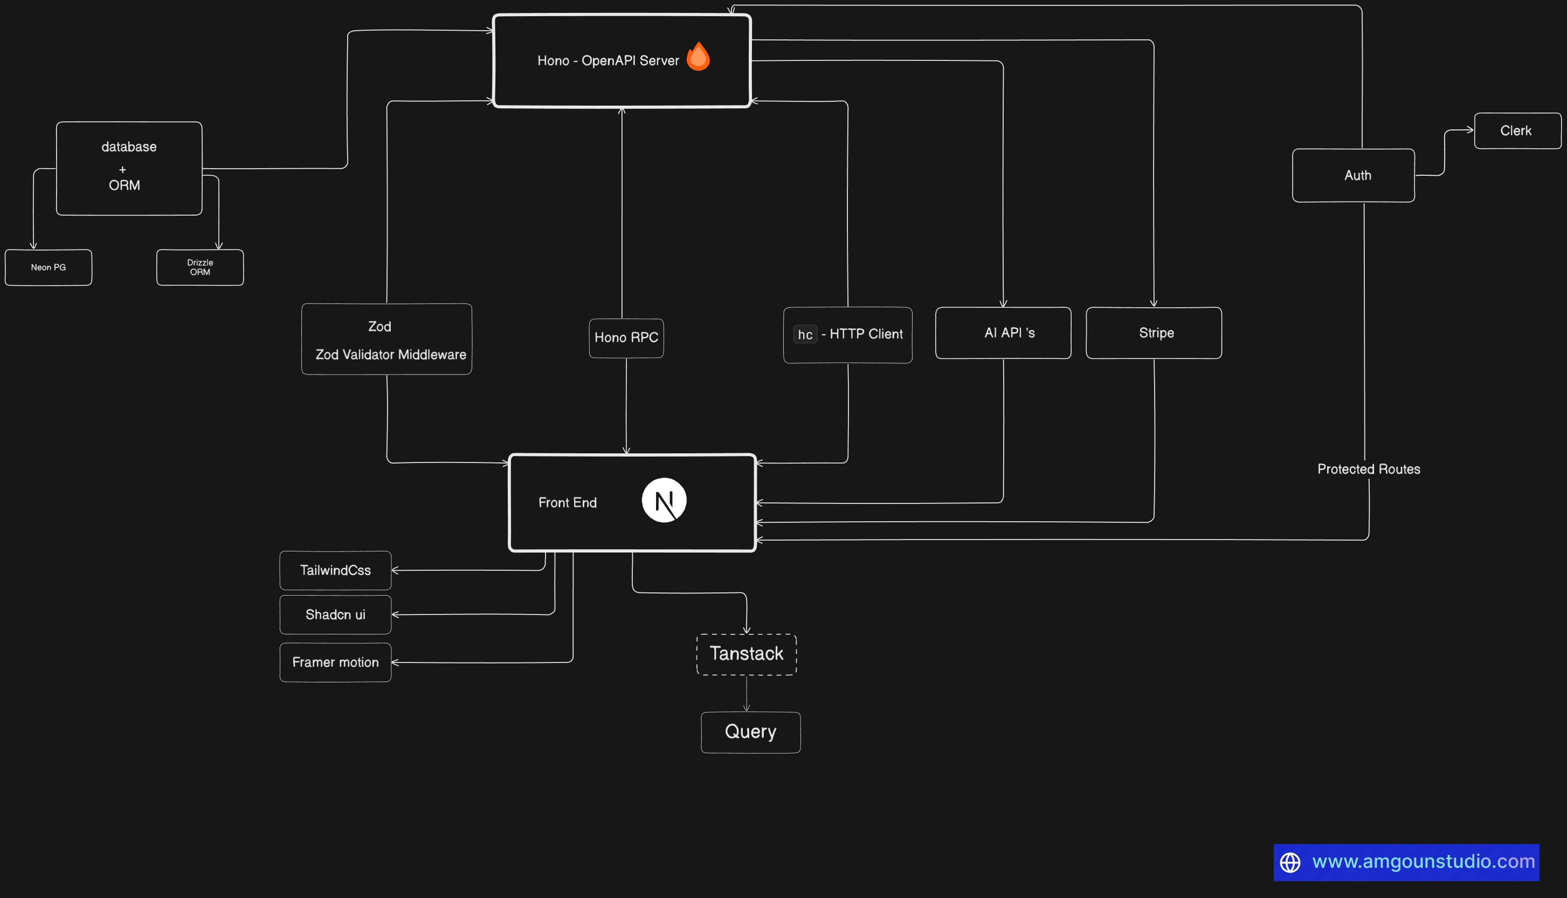The height and width of the screenshot is (898, 1567).
Task: Click the hc - HTTP Client node
Action: (x=848, y=335)
